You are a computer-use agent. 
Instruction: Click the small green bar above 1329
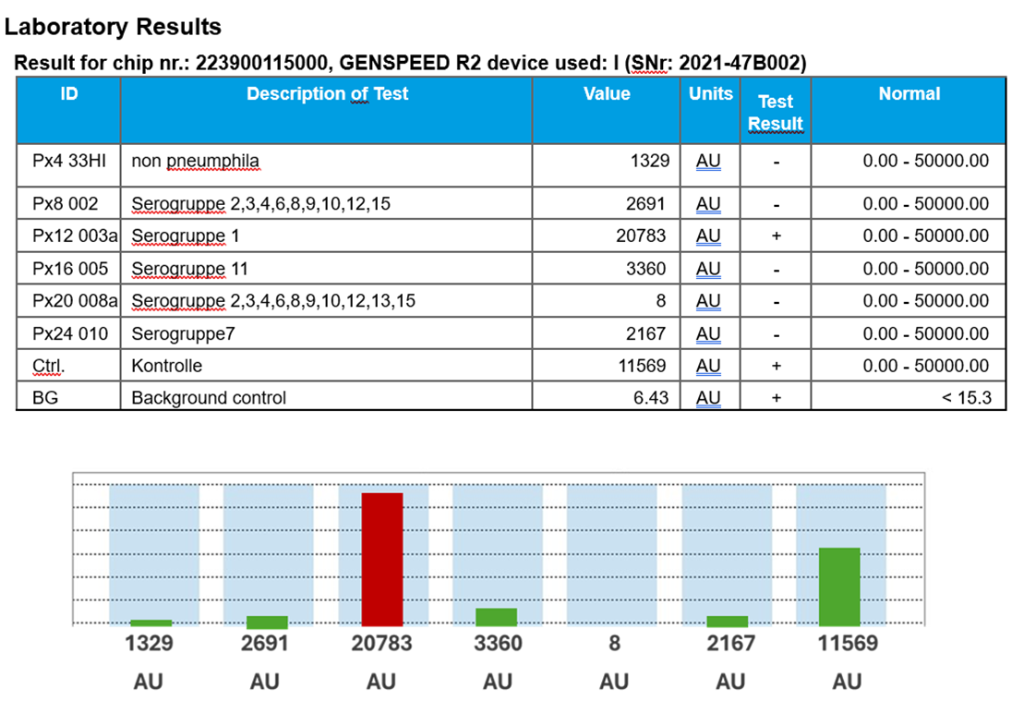151,623
